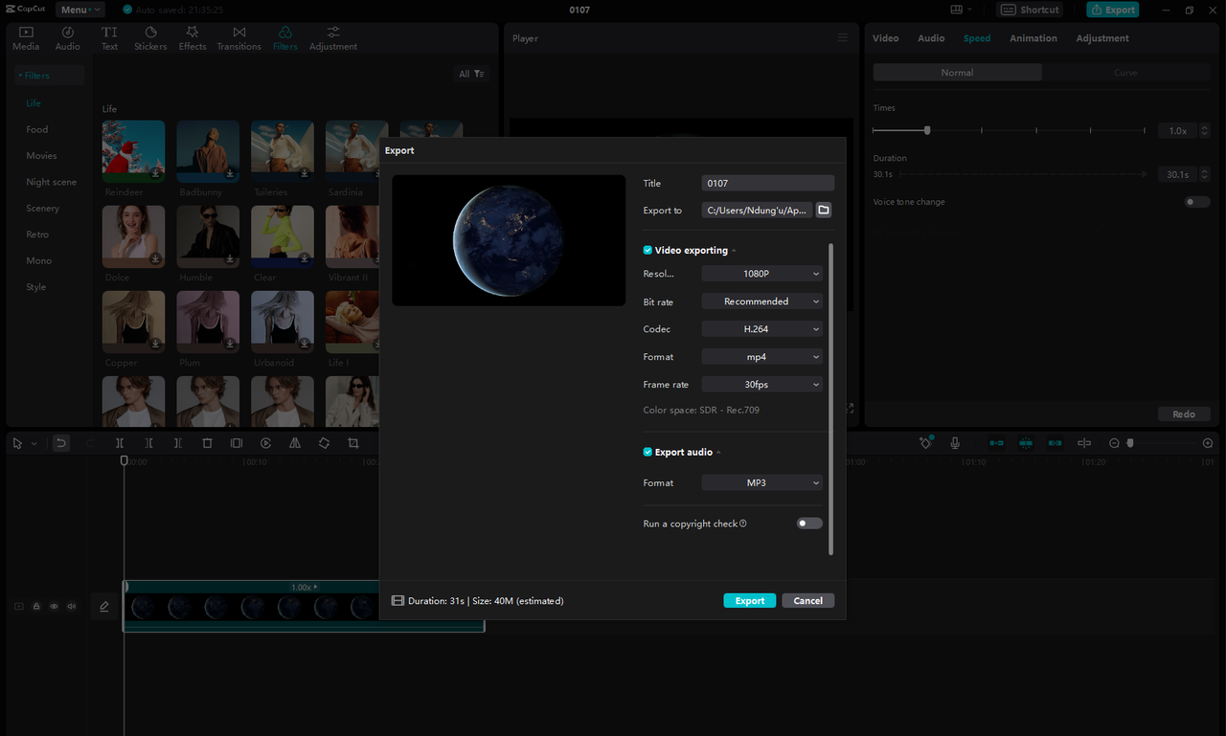
Task: Select the Reindeer filter thumbnail
Action: [x=133, y=150]
